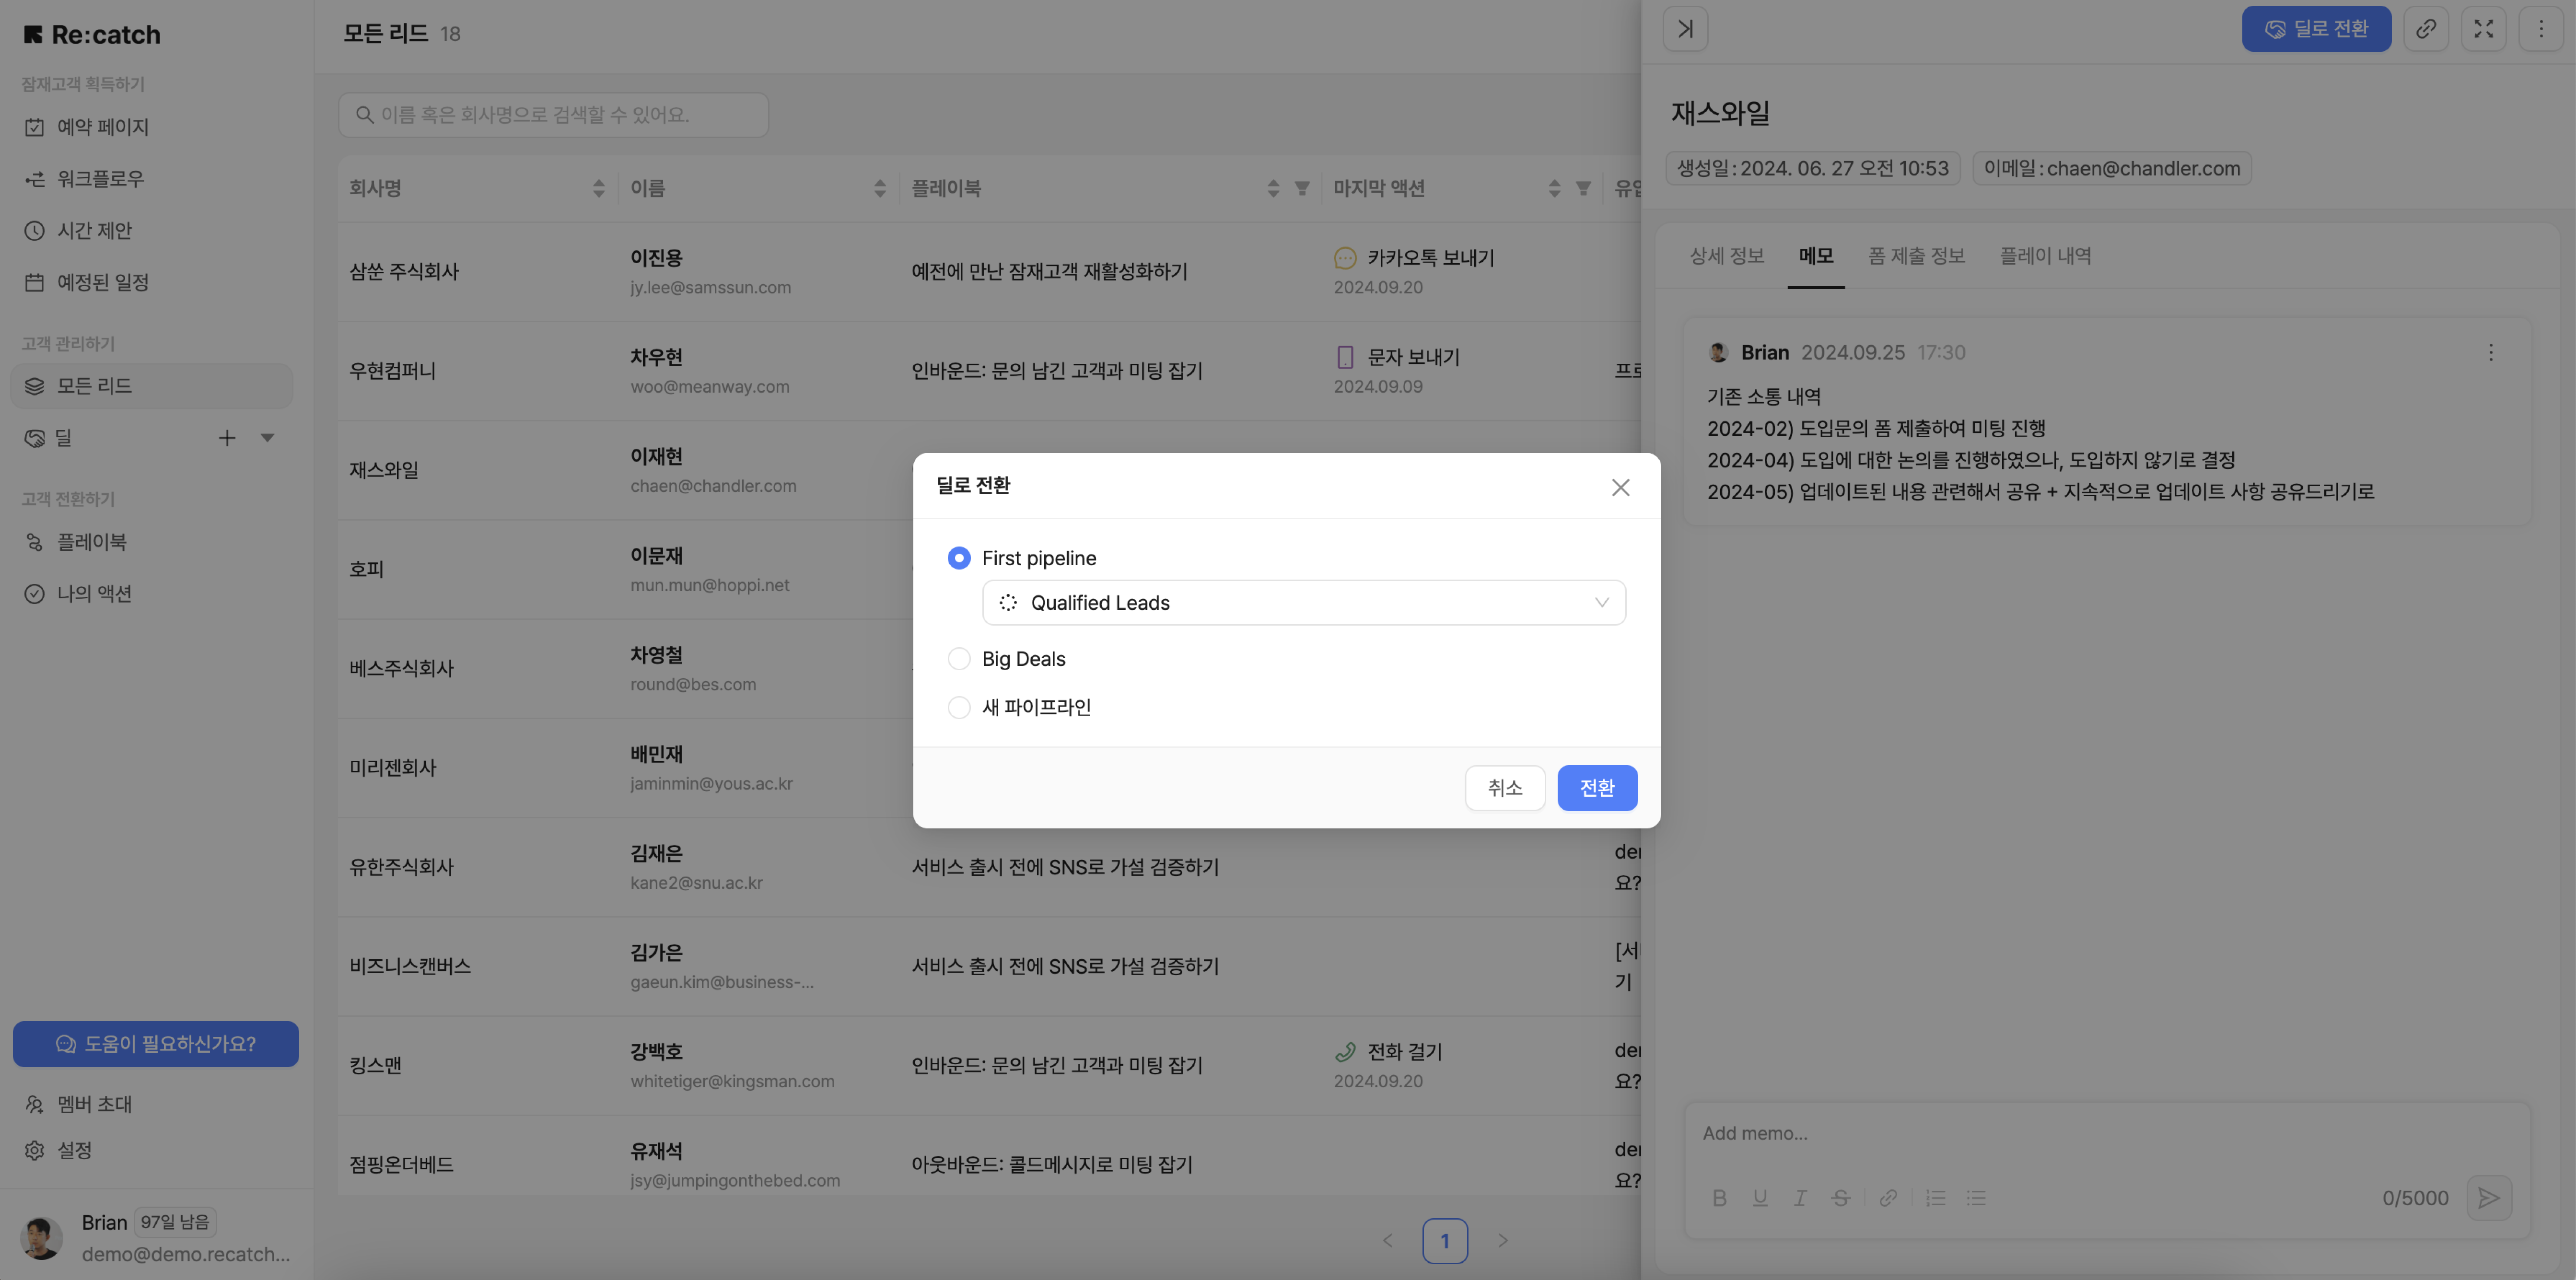
Task: Insert a link in the memo editor
Action: click(1888, 1198)
